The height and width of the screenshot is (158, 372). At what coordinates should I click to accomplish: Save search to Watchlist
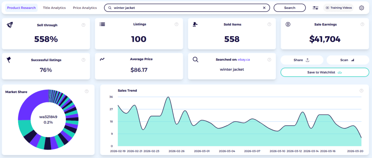tap(325, 72)
